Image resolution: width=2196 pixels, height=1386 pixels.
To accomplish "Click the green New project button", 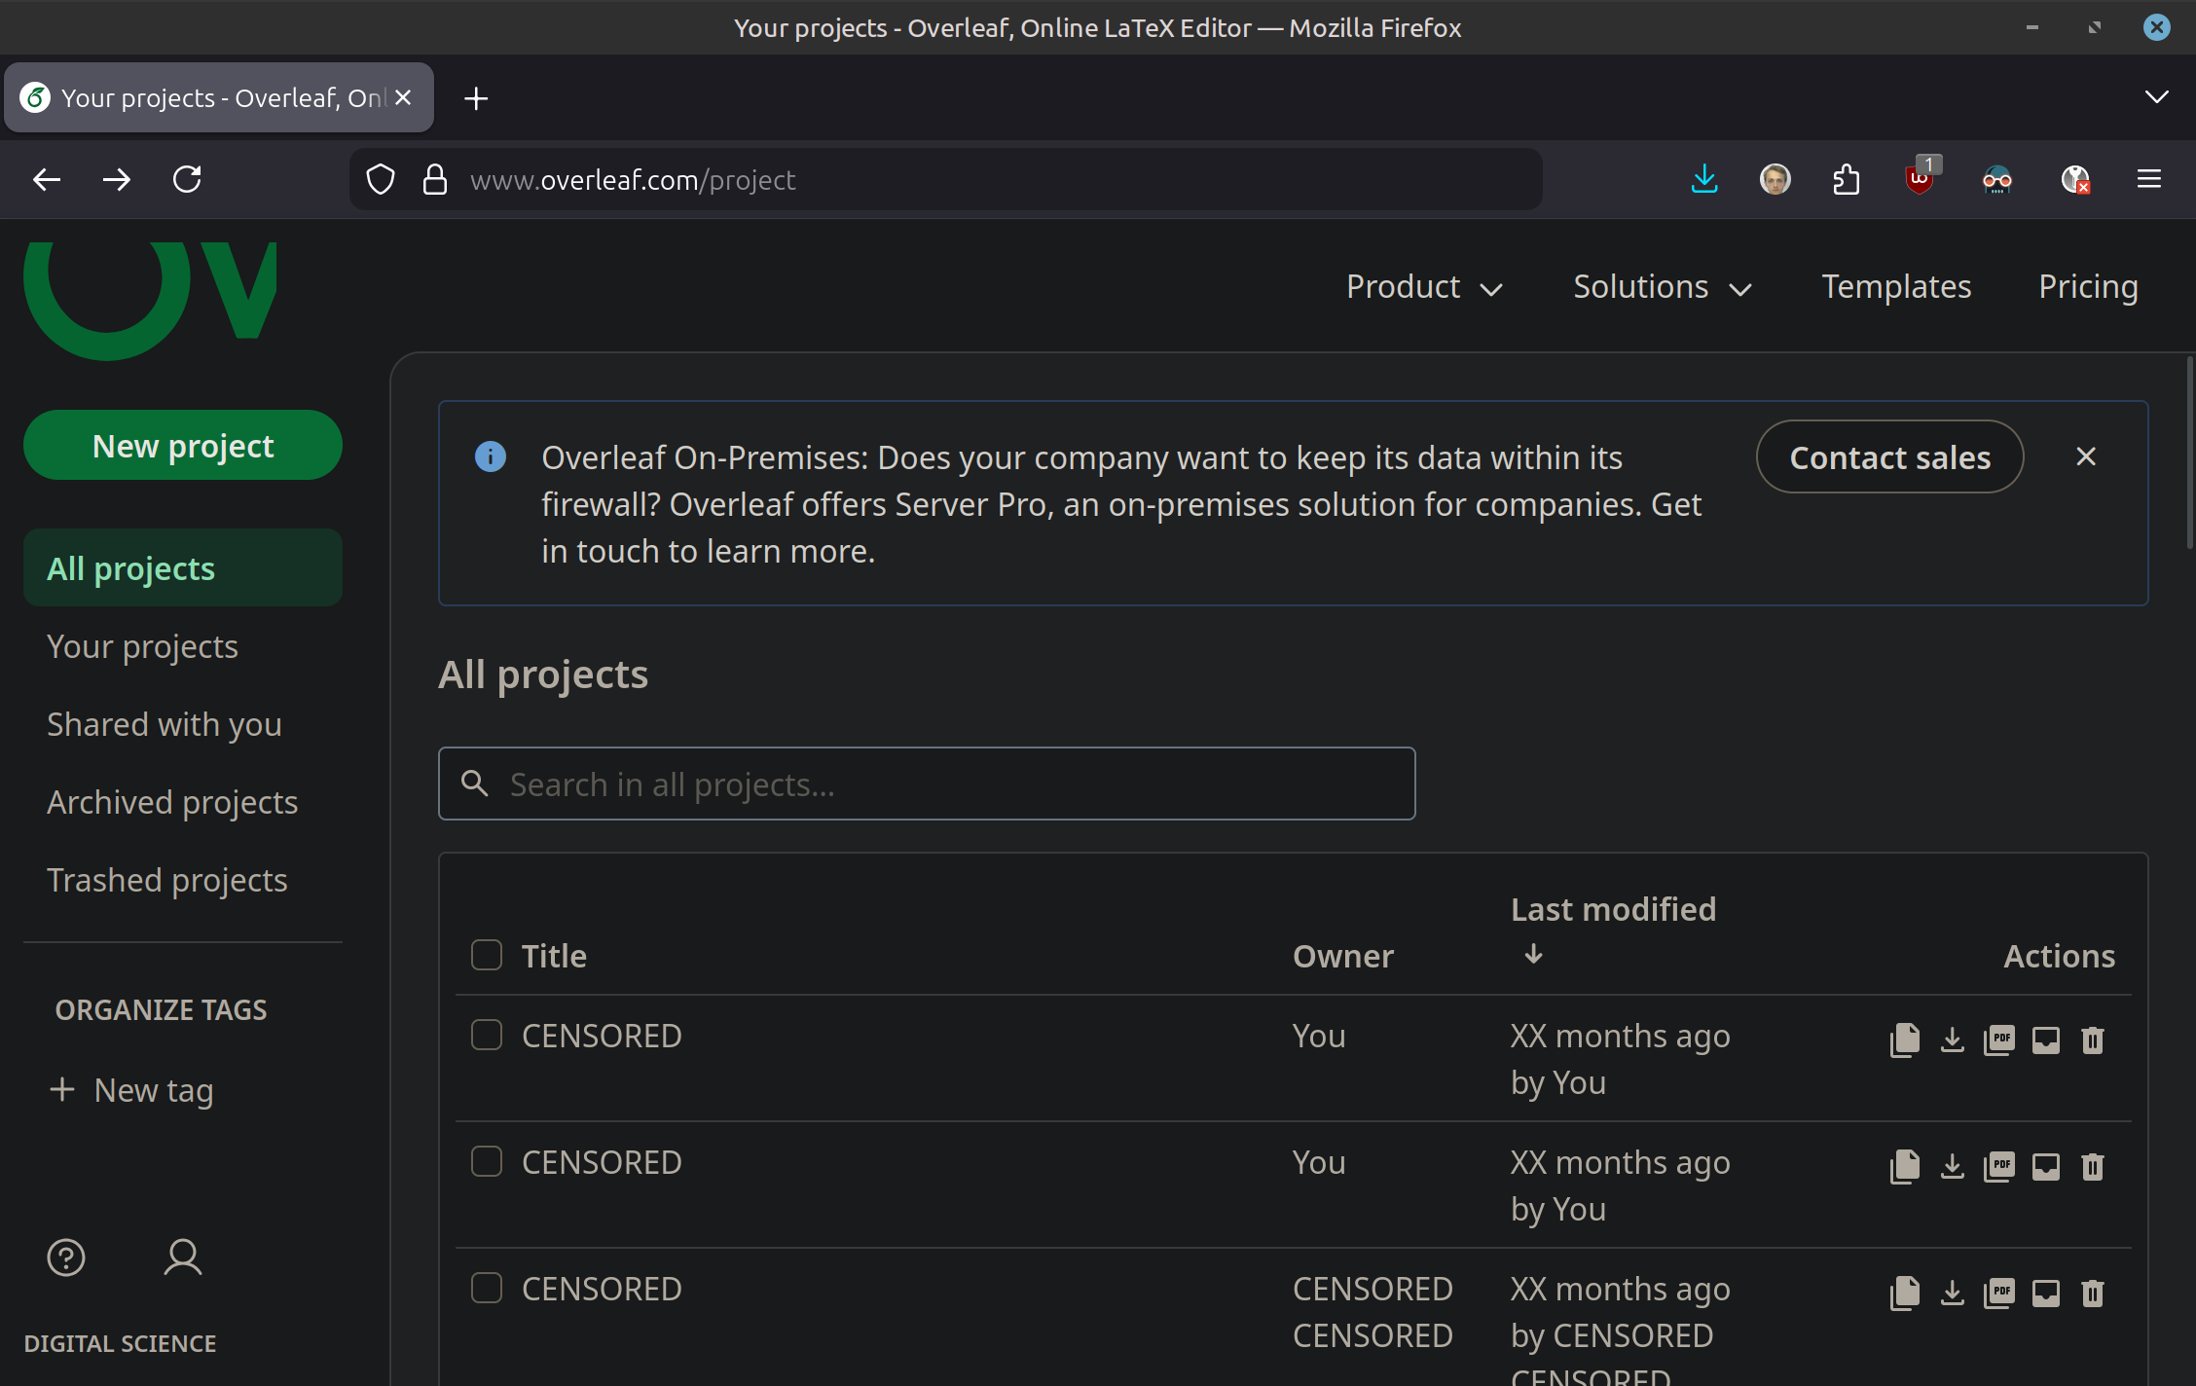I will pos(183,446).
